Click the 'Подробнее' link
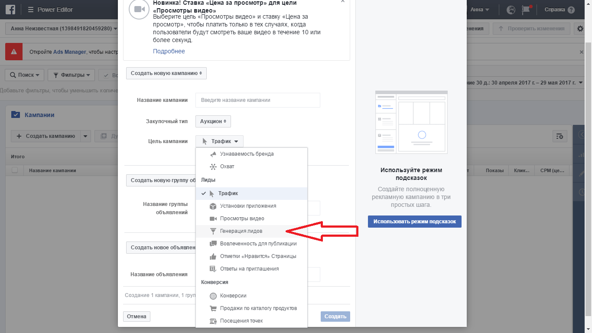This screenshot has height=333, width=592. 169,51
